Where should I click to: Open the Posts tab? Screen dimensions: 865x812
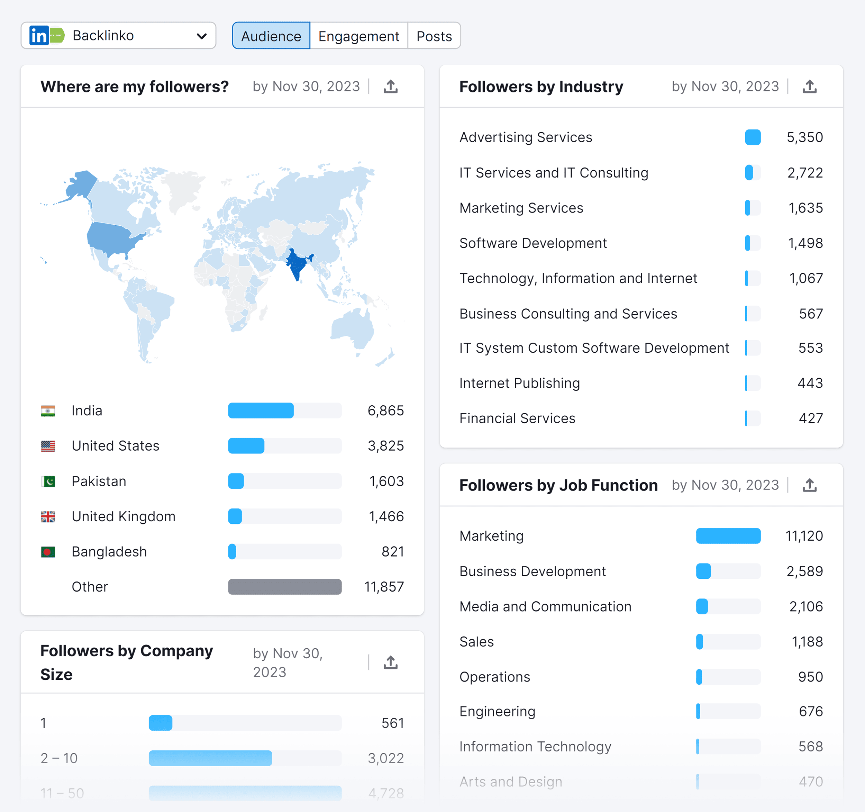[434, 36]
